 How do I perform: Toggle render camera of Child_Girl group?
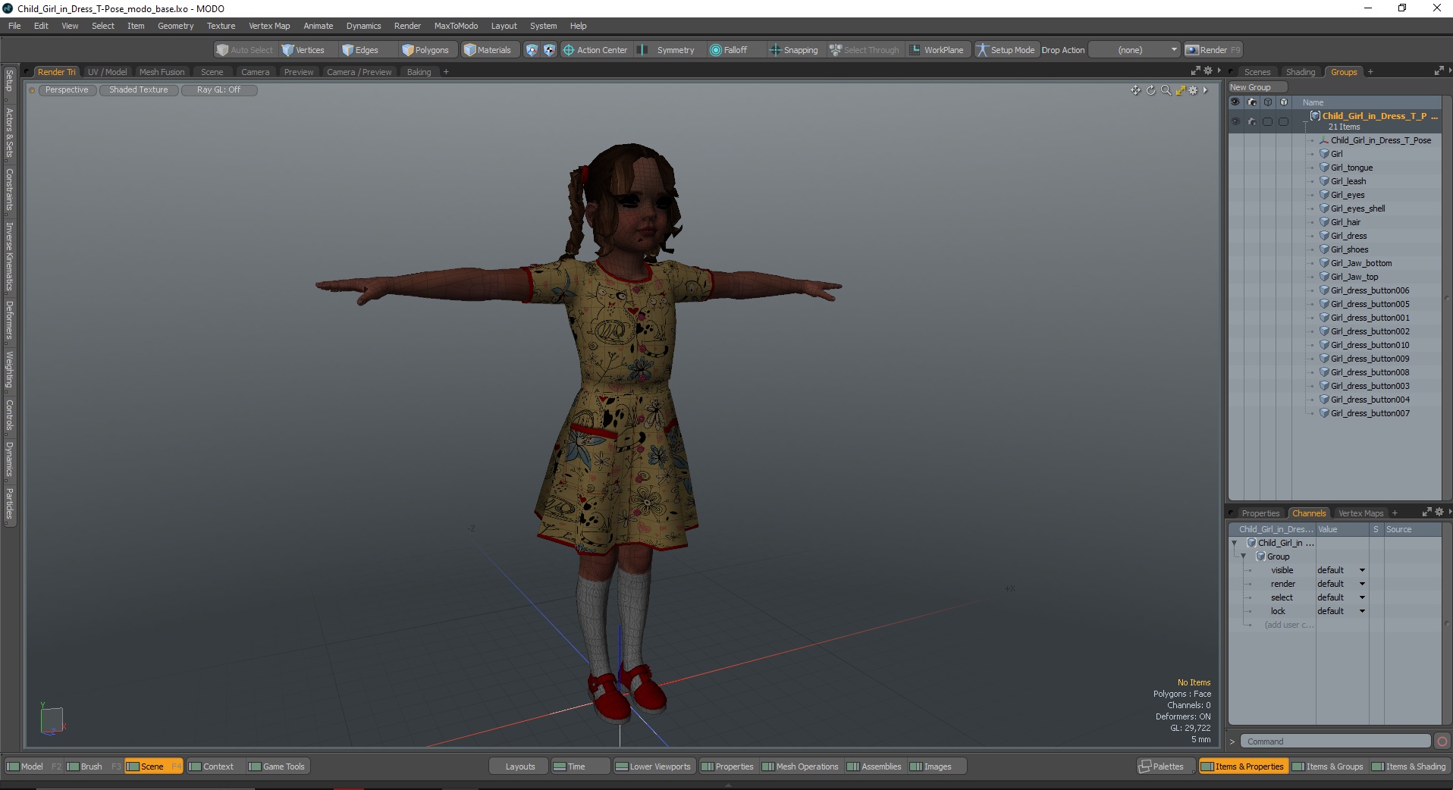point(1251,121)
